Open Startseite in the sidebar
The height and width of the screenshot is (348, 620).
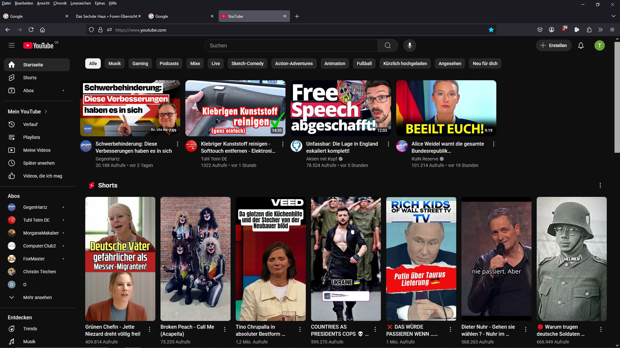(x=37, y=65)
